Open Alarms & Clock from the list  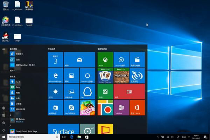(x=27, y=109)
